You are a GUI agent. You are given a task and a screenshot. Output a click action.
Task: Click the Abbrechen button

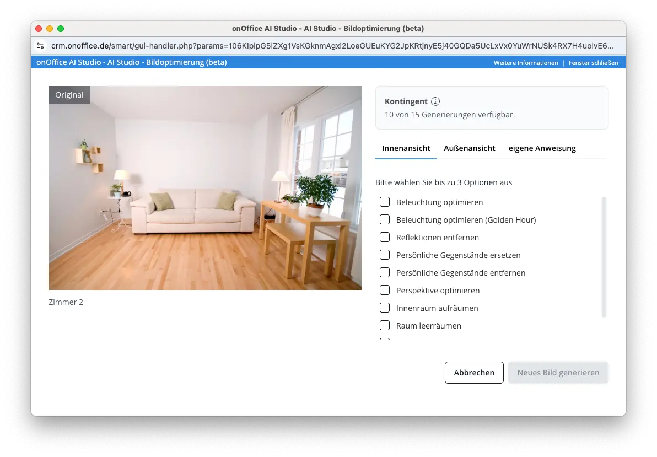pyautogui.click(x=474, y=373)
